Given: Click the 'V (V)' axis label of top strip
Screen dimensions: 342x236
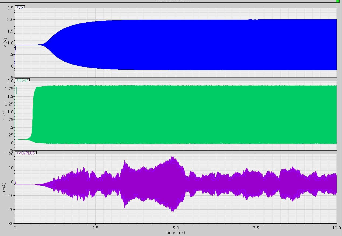Looking at the screenshot, I should tap(5, 43).
